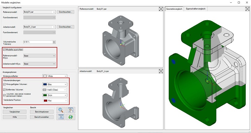Click the Bericht erstellen button
This screenshot has height=133, width=251.
42,117
